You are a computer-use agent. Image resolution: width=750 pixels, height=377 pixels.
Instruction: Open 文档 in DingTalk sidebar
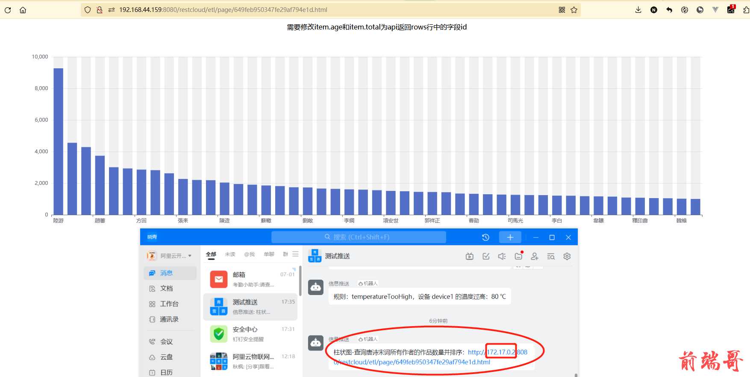tap(170, 289)
